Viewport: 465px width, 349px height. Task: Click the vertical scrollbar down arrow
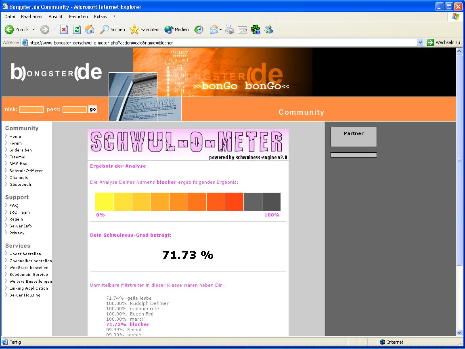click(459, 332)
